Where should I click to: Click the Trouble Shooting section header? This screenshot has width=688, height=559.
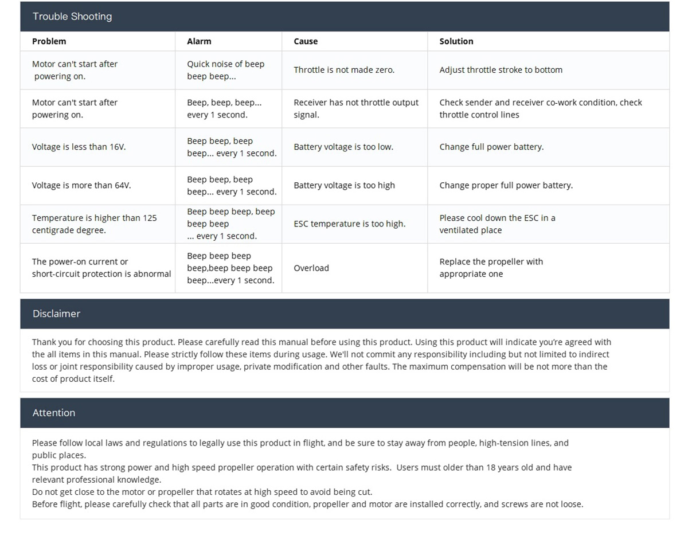pyautogui.click(x=72, y=17)
